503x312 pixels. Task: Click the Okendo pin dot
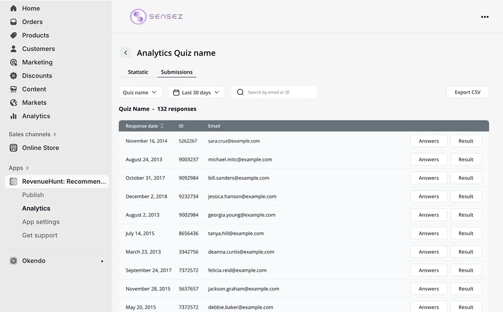coord(102,261)
